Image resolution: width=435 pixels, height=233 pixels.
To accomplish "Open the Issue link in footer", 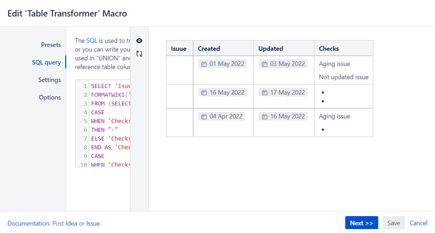I will pyautogui.click(x=93, y=223).
